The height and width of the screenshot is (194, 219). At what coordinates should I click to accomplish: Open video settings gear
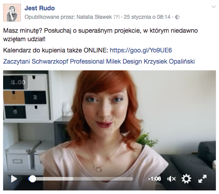click(186, 179)
